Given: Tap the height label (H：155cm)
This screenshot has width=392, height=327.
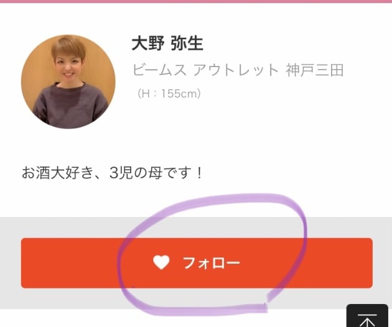Looking at the screenshot, I should pos(169,94).
